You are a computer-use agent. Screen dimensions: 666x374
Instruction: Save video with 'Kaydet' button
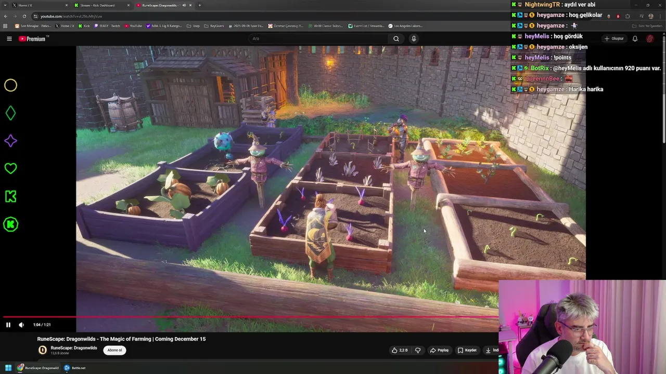(467, 350)
